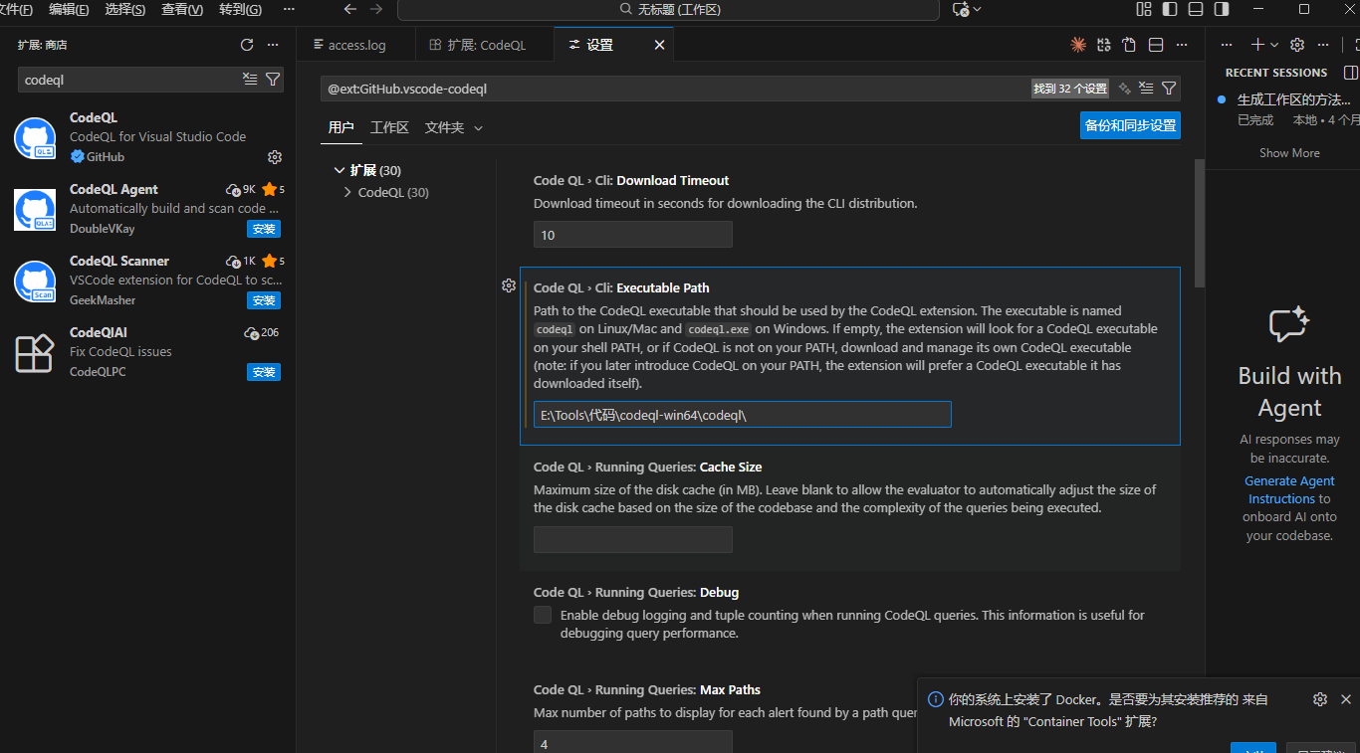Filter settings with the funnel icon
Image resolution: width=1360 pixels, height=753 pixels.
[x=1169, y=89]
